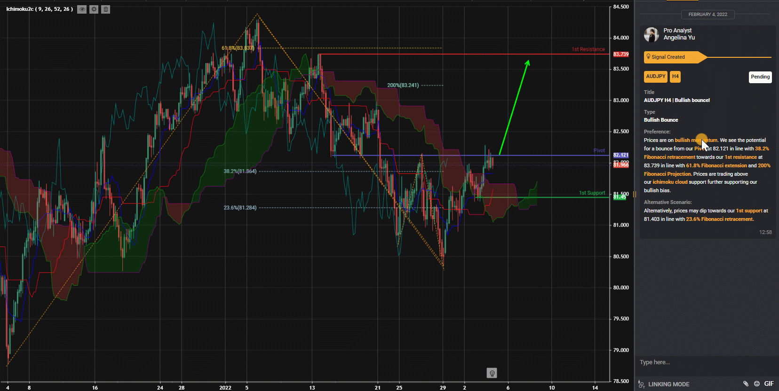Click the FEBRUARY 4, 2022 date label

pyautogui.click(x=708, y=15)
